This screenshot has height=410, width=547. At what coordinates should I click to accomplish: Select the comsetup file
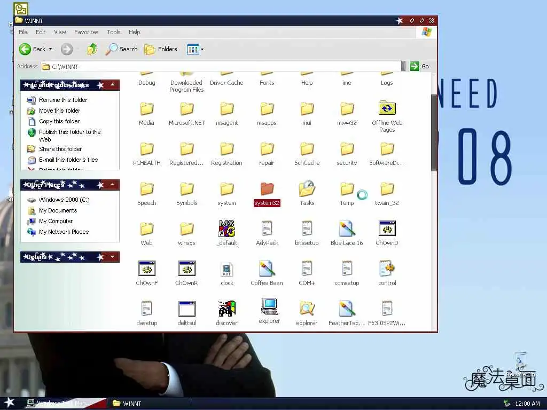pyautogui.click(x=347, y=273)
